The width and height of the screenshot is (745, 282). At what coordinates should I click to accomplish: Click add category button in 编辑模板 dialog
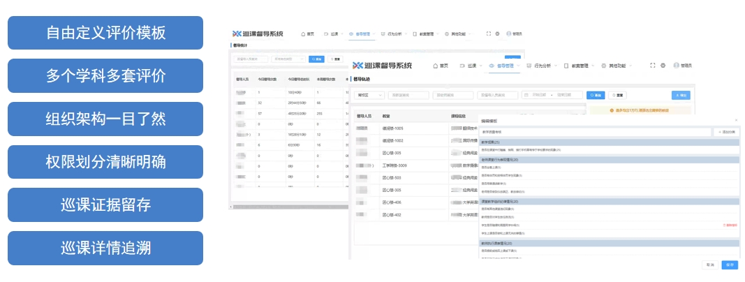coord(726,132)
